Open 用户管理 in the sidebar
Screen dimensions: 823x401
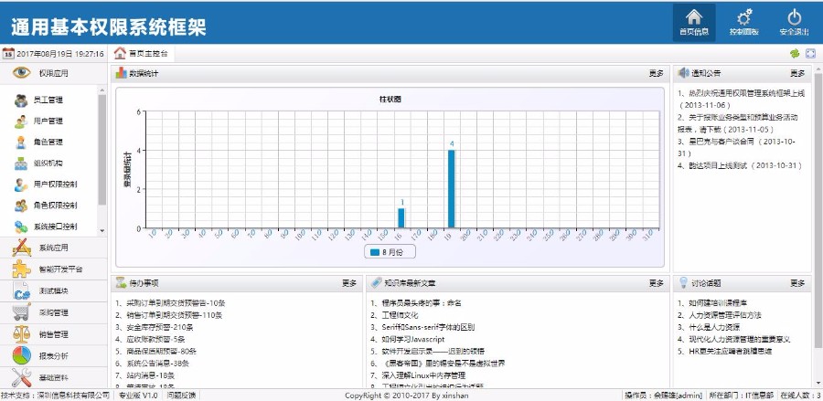pyautogui.click(x=48, y=121)
